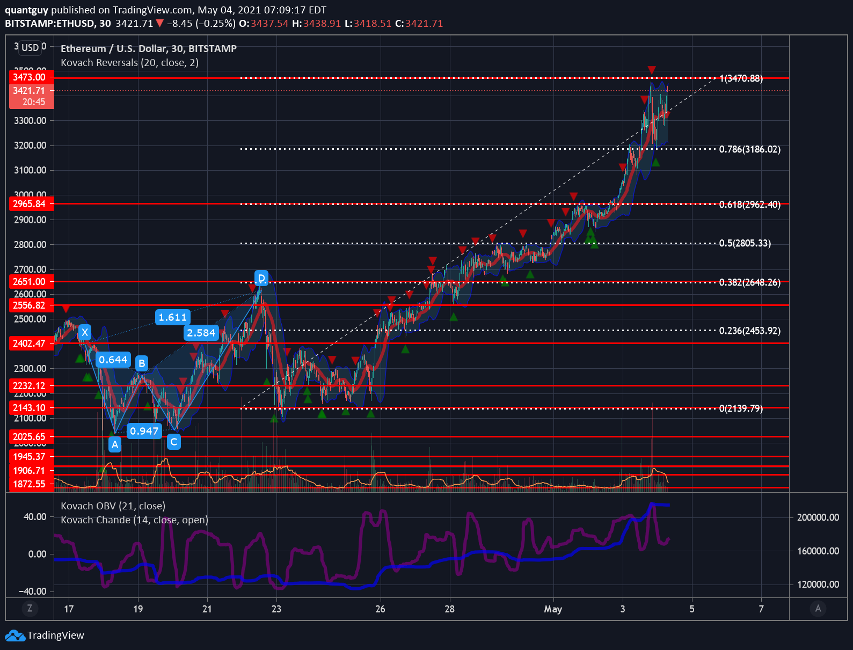Click the Fibonacci 0.382(2648.26) level label
The height and width of the screenshot is (650, 853).
[x=750, y=282]
